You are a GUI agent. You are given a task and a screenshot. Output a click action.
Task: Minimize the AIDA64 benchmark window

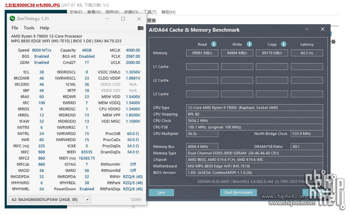tap(307, 29)
